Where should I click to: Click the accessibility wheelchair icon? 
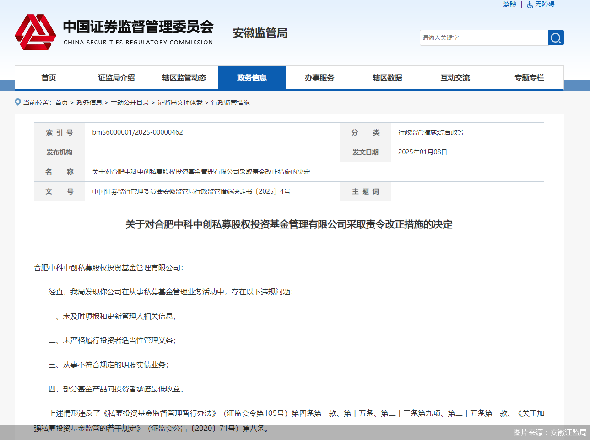coord(530,5)
